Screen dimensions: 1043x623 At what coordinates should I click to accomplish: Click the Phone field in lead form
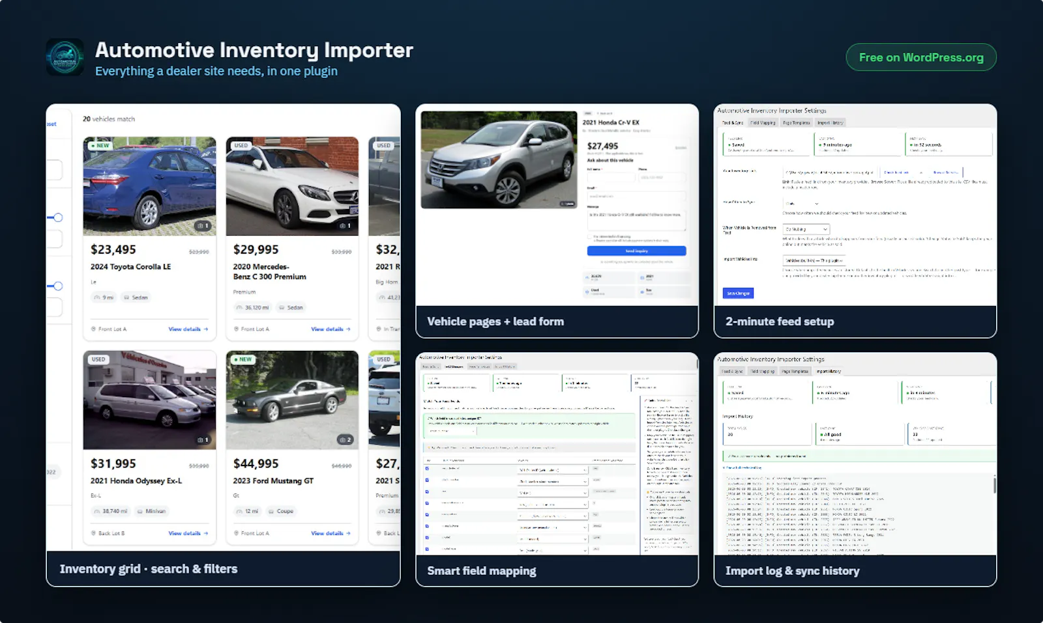662,178
